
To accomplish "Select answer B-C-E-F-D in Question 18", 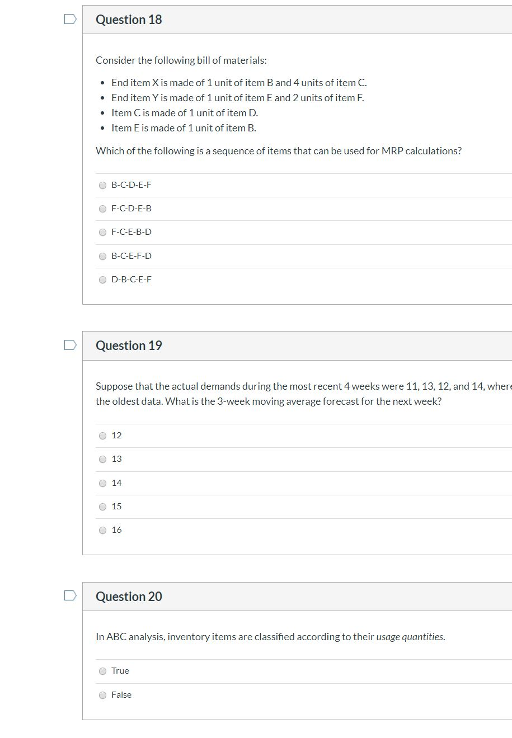I will pyautogui.click(x=102, y=256).
